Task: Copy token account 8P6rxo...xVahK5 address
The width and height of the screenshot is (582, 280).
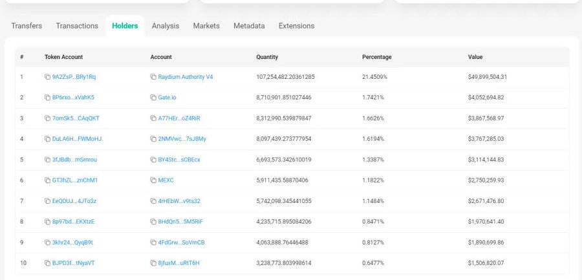Action: pyautogui.click(x=47, y=98)
